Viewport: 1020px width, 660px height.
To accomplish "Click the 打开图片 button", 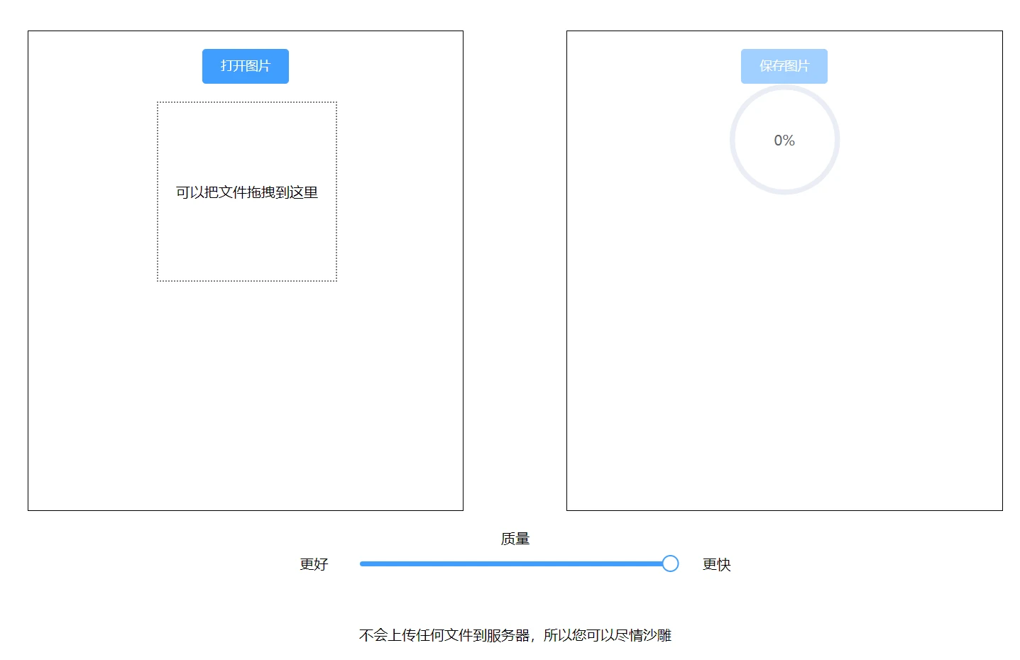I will click(245, 66).
